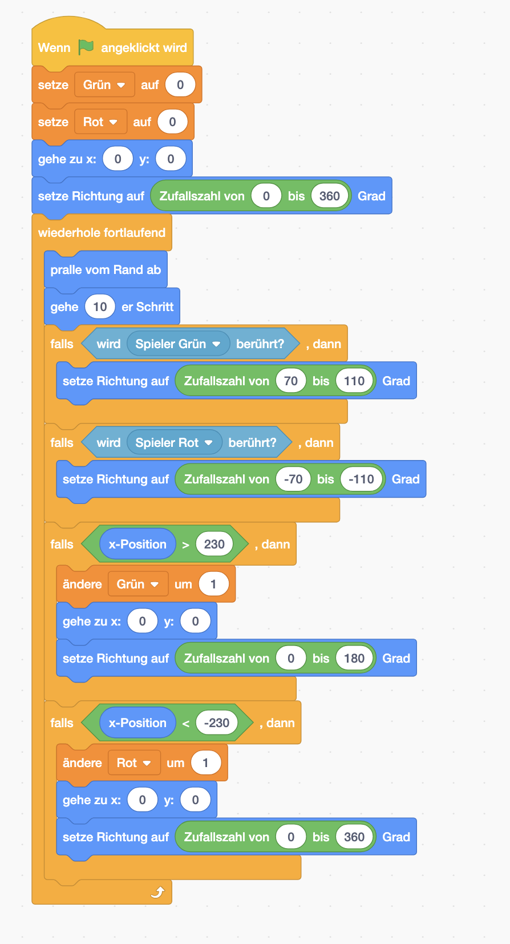Expand the Spieler Rot sprite dropdown
Viewport: 510px width, 944px height.
coord(174,443)
